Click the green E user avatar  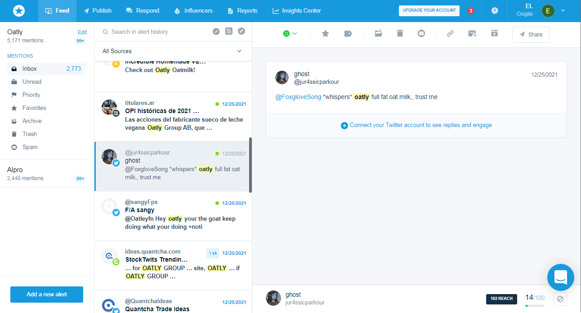[x=548, y=11]
